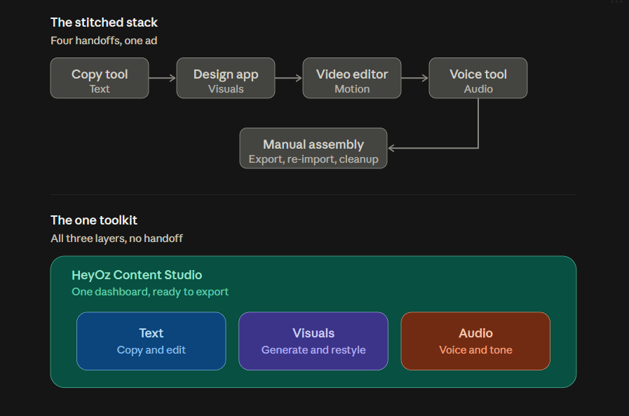629x416 pixels.
Task: Open the Text card in HeyOz Studio
Action: click(151, 341)
